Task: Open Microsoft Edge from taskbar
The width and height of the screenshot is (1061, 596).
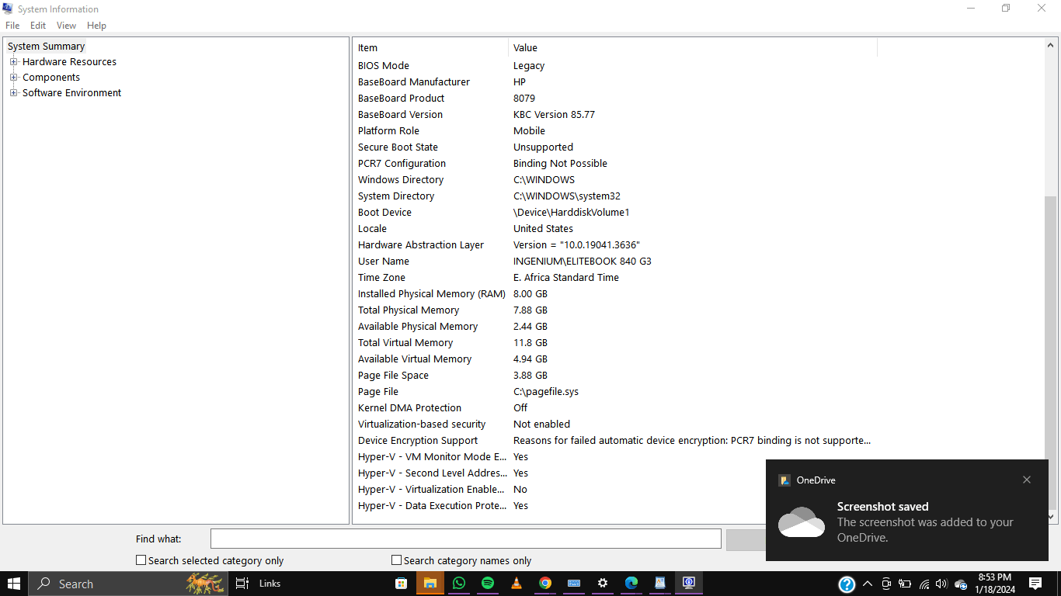Action: [x=631, y=584]
